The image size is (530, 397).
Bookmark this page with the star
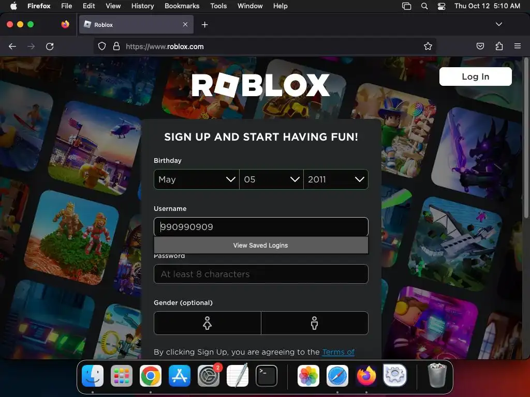pos(428,46)
